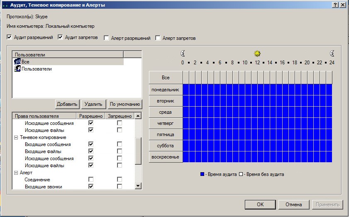Select the 'Пользователи' group icon in the list
Screen dimensions: 349x217
pyautogui.click(x=17, y=68)
